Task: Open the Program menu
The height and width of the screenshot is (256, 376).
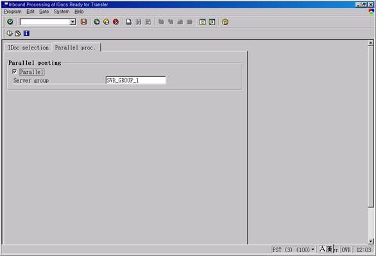Action: pos(13,12)
